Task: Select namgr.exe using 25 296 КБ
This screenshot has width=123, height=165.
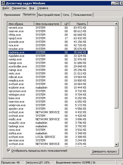Action: coord(48,70)
